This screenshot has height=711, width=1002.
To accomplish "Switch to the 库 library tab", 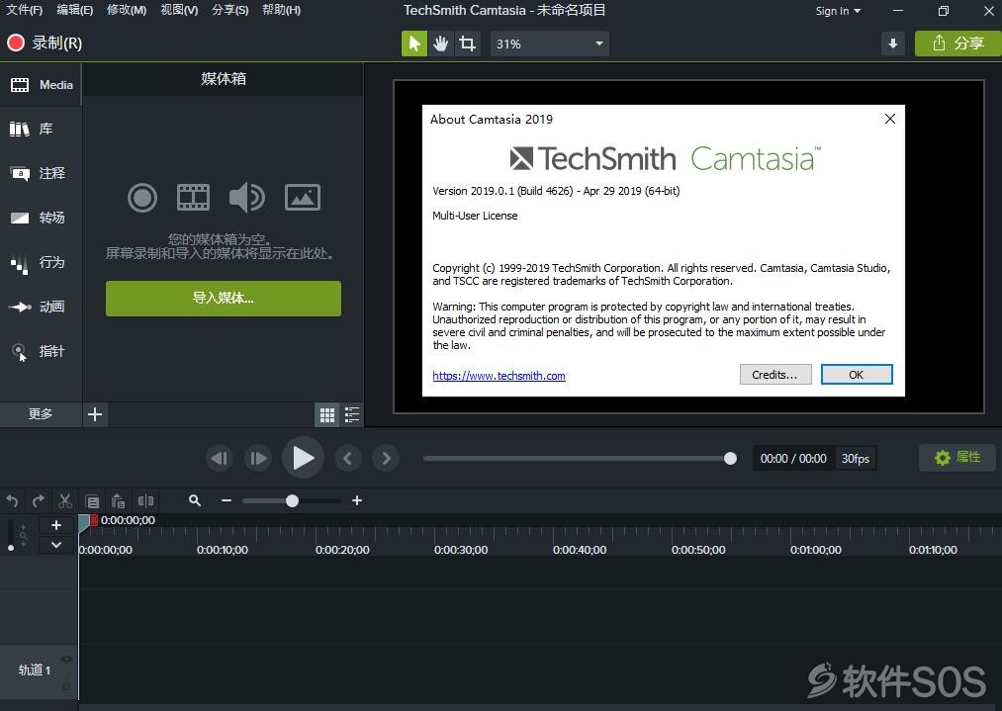I will 41,129.
